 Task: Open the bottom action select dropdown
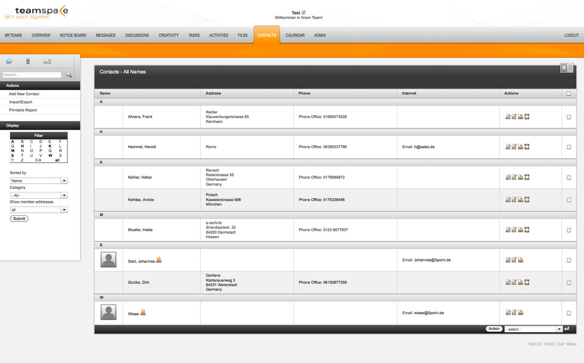[534, 329]
